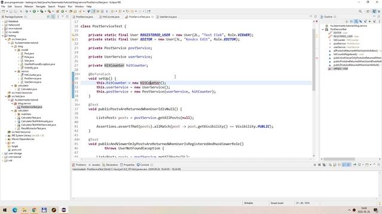Remove All Terminated Launches in Console
Viewport: 382px width, 214px height.
pos(324,165)
